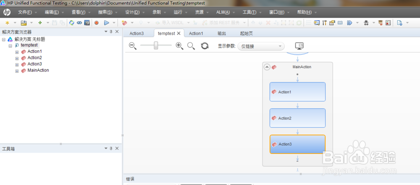Click the refresh canvas circular arrows icon
The height and width of the screenshot is (185, 420).
coord(205,46)
